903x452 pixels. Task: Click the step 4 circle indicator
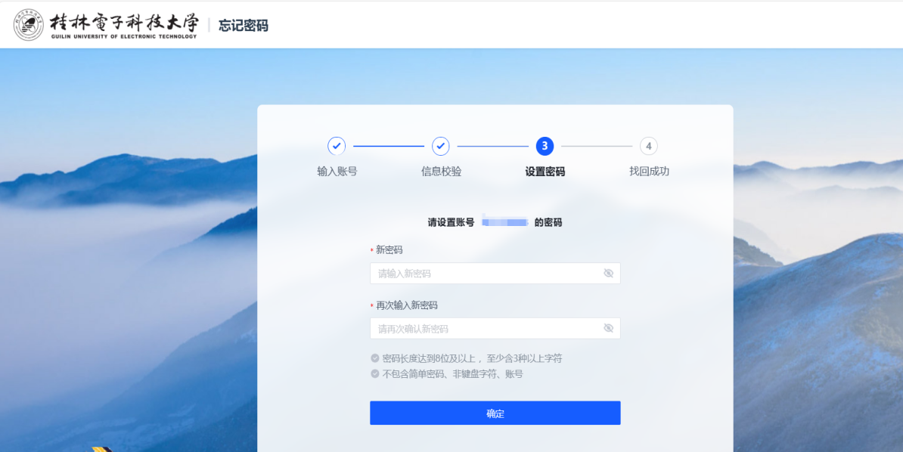point(648,146)
